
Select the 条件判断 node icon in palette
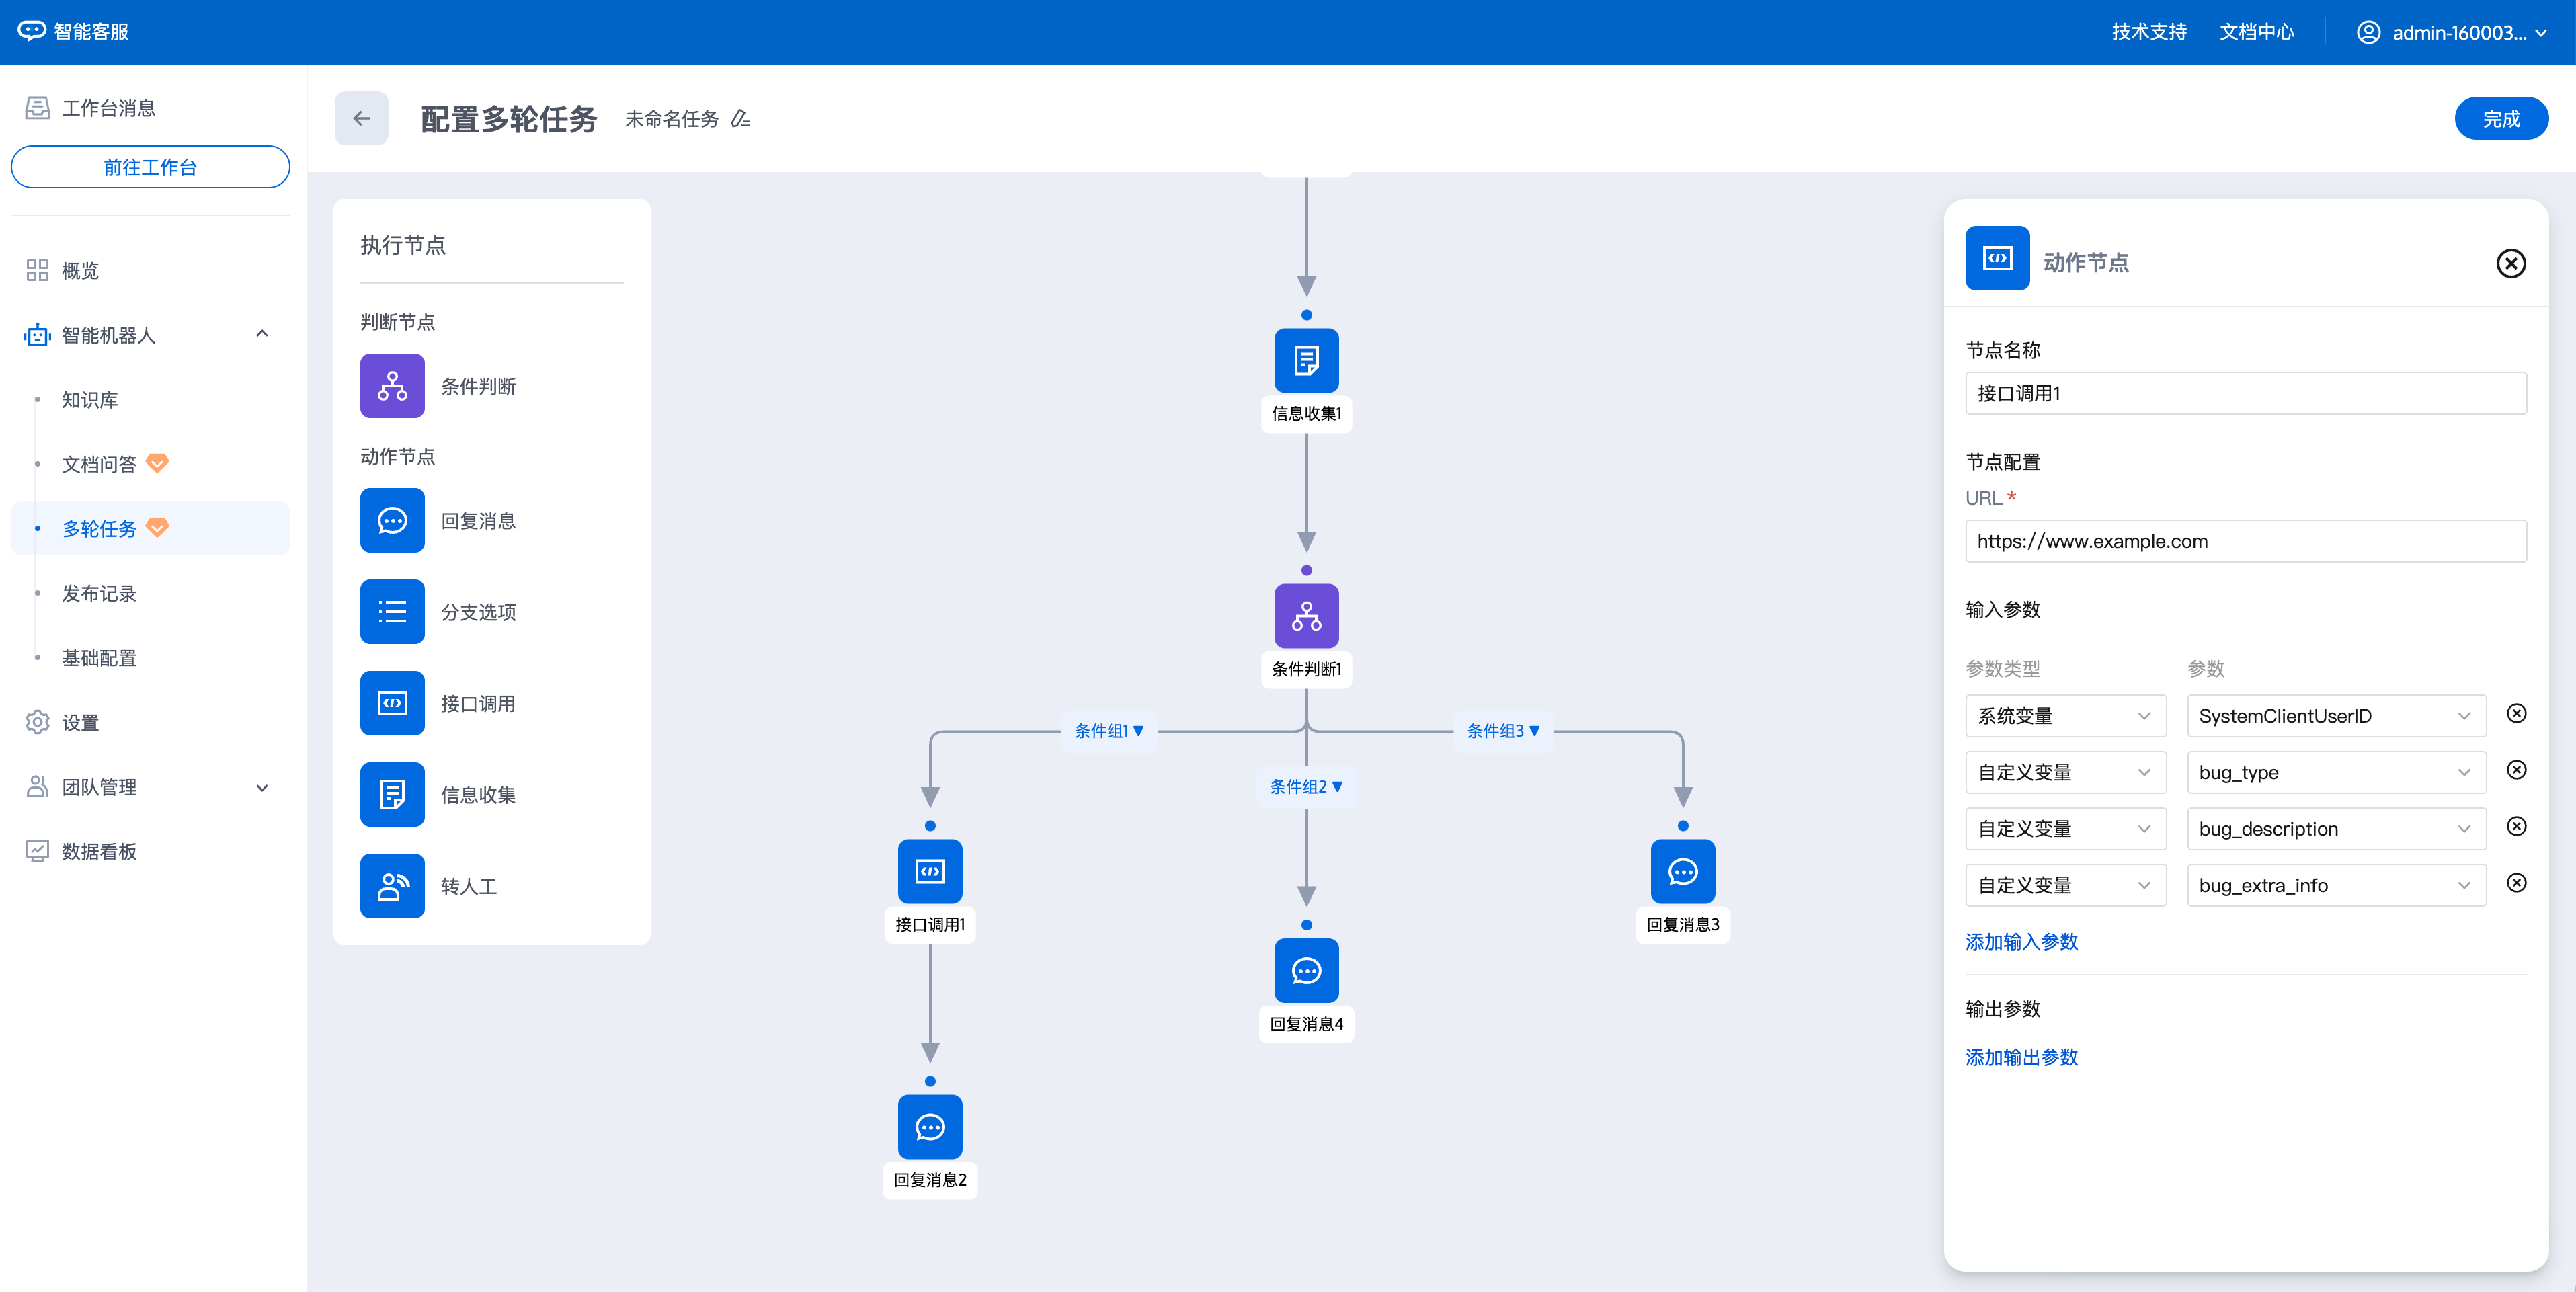(392, 386)
